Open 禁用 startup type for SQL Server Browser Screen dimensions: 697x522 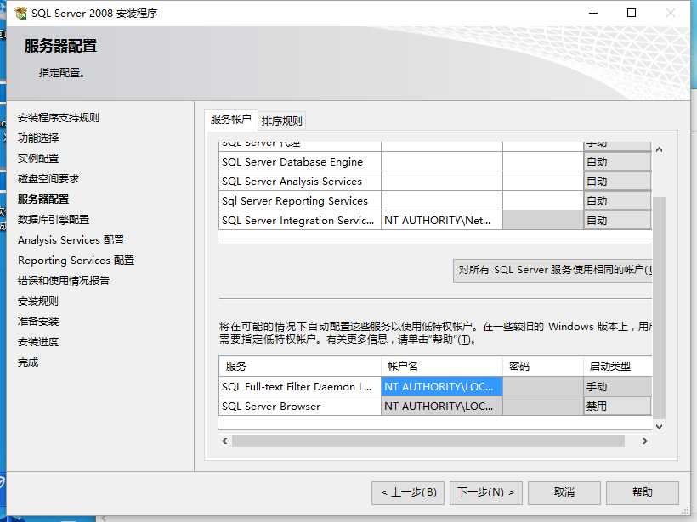[x=617, y=407]
